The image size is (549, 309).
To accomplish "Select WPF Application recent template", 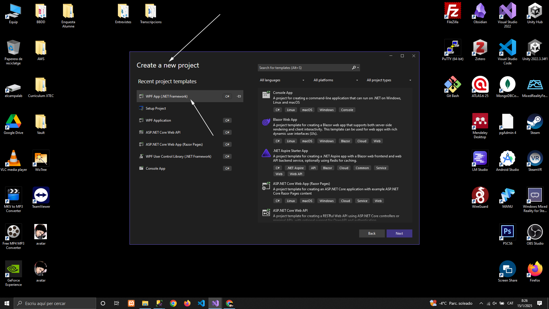I will [x=158, y=120].
